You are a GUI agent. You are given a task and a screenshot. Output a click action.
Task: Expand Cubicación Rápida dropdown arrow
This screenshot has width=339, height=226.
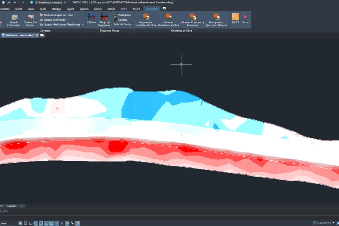pyautogui.click(x=35, y=25)
